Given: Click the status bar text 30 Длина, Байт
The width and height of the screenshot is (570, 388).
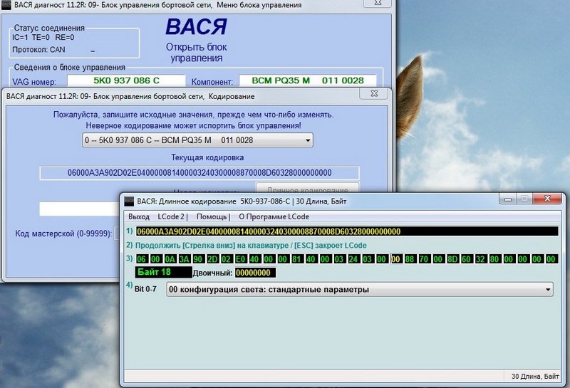Looking at the screenshot, I should pos(535,377).
